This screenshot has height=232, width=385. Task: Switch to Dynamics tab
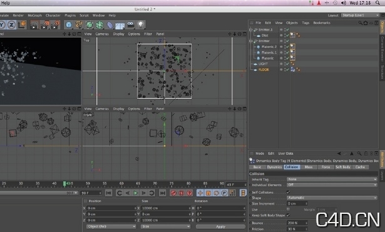(274, 167)
